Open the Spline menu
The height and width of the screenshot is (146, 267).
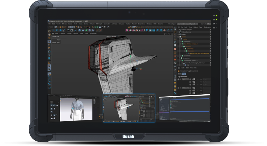86,24
